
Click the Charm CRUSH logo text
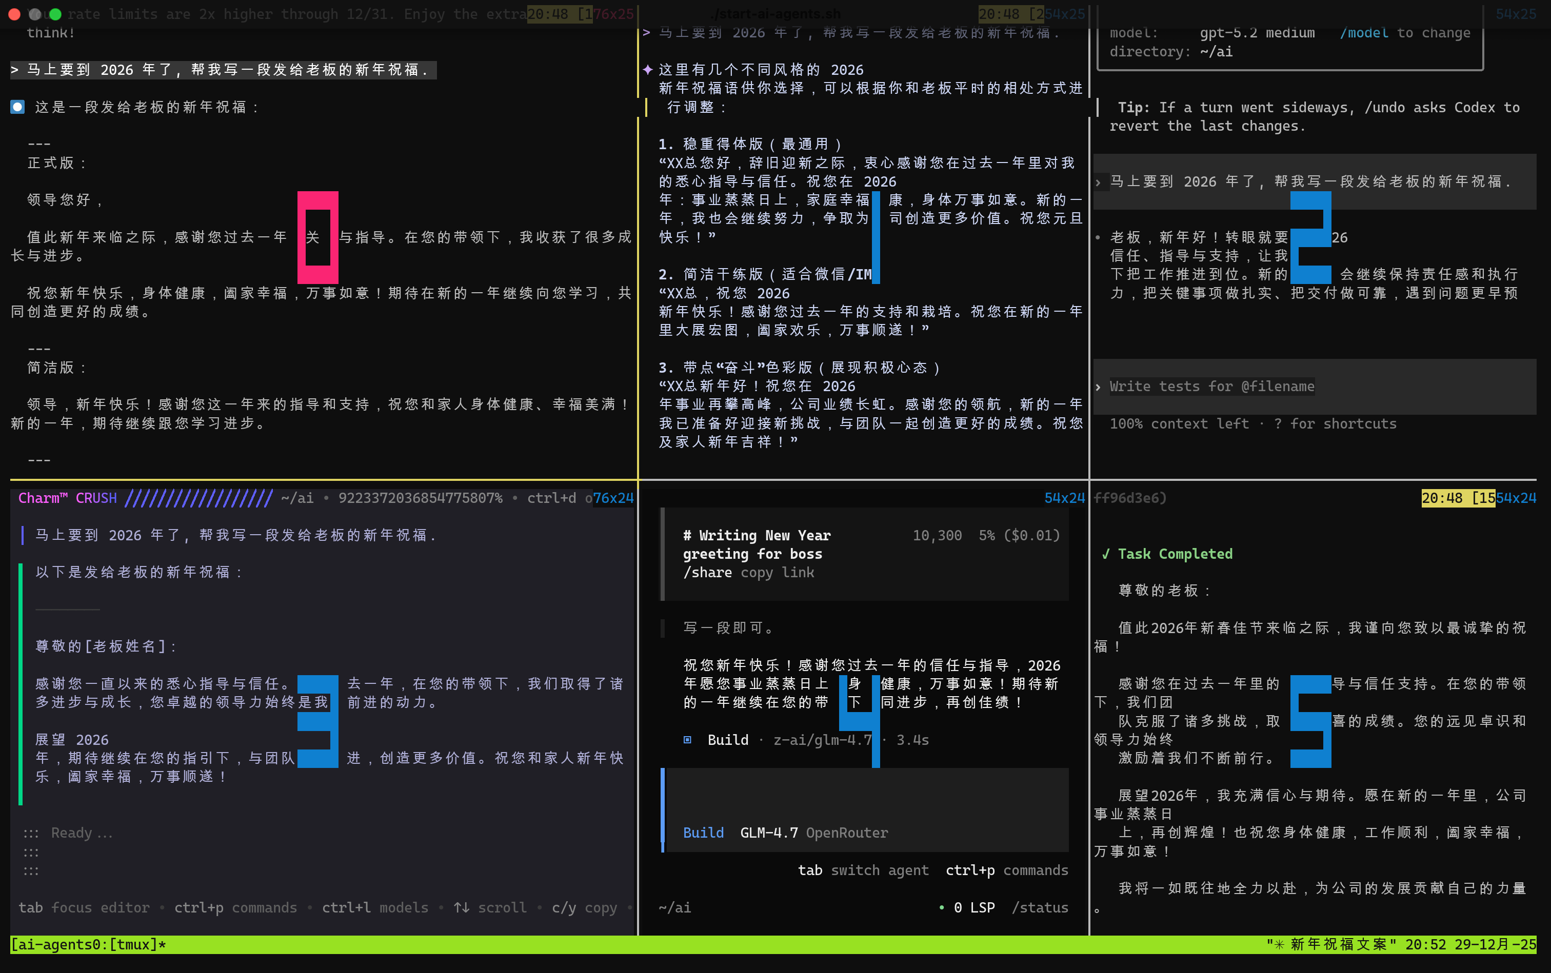[x=68, y=498]
